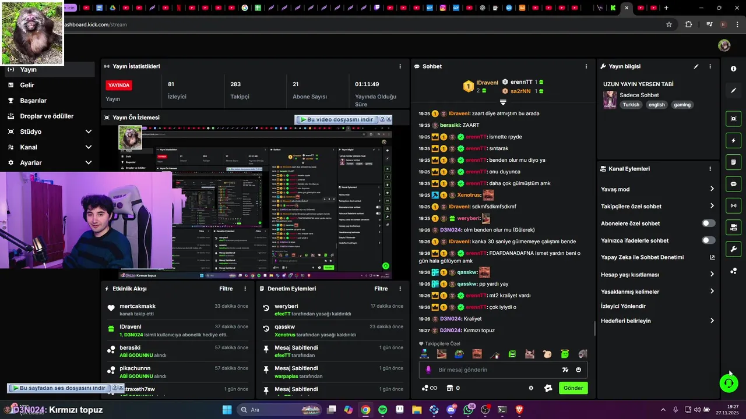
Task: Open OBS Studio from the taskbar
Action: (485, 410)
